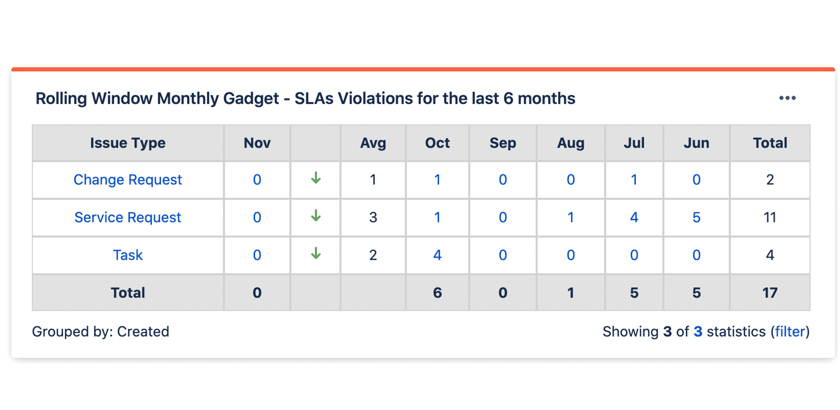840x410 pixels.
Task: Click the Avg column header
Action: point(373,143)
